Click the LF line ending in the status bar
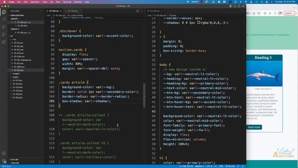298x168 pixels. point(216,166)
